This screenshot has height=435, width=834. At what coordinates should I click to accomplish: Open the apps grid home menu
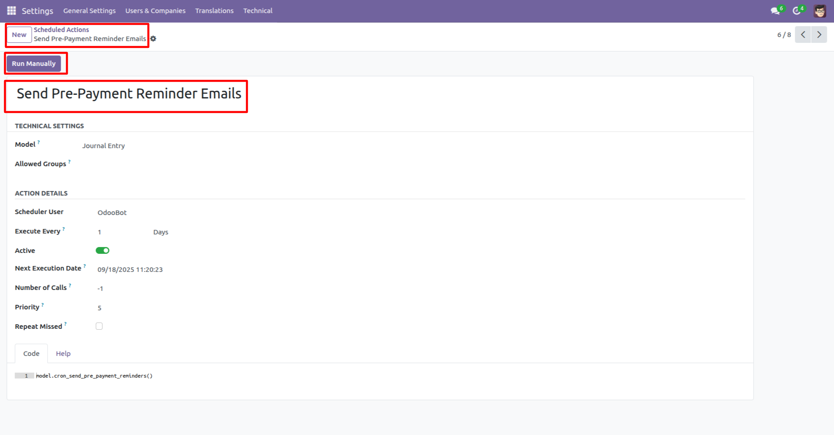click(11, 10)
